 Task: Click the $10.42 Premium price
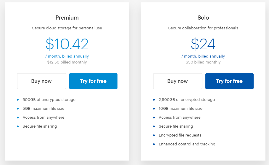(67, 44)
